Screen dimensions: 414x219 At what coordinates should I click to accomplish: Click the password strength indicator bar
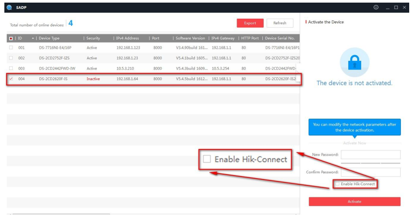point(371,163)
